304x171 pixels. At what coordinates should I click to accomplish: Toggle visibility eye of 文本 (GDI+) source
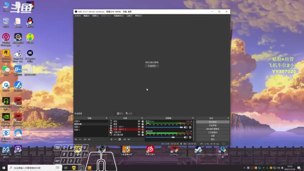coord(139,127)
